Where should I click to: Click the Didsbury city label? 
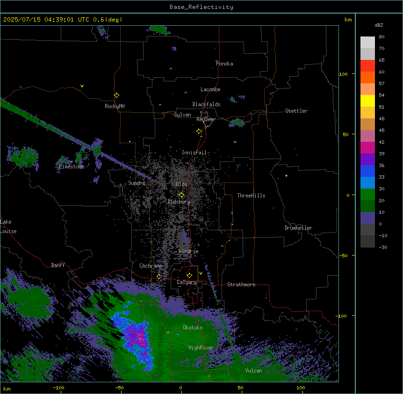click(179, 202)
